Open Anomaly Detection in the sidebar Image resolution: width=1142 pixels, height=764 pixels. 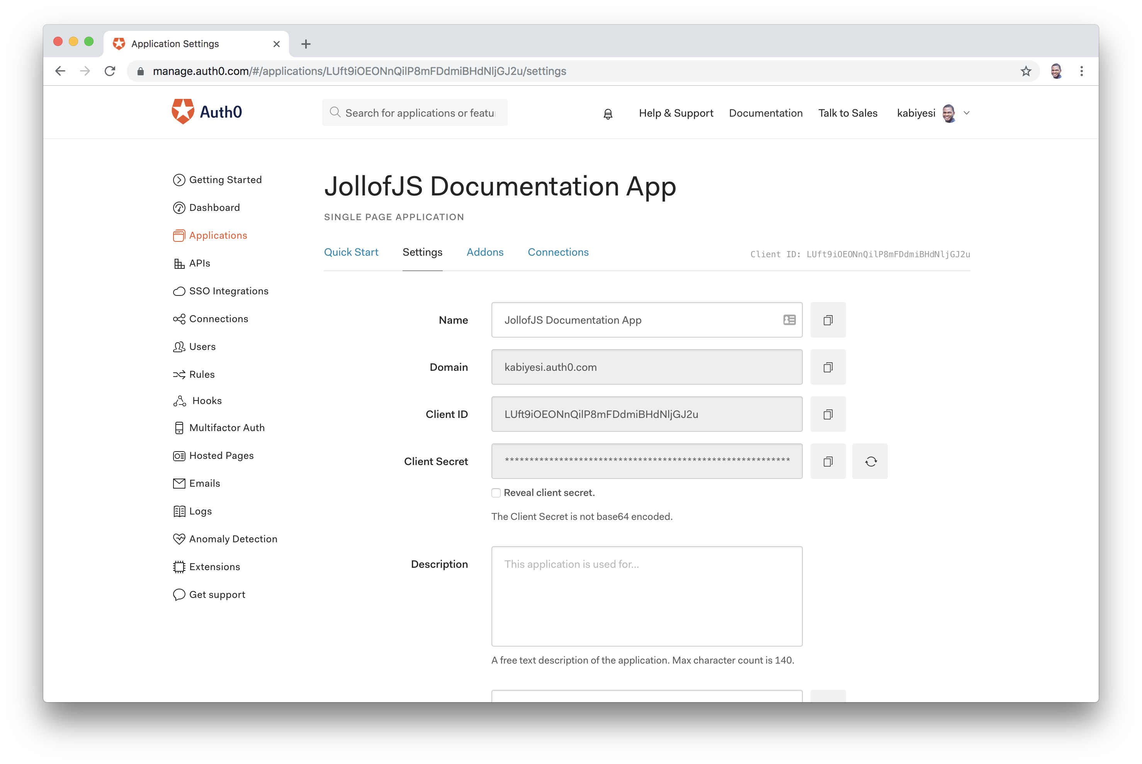point(233,539)
